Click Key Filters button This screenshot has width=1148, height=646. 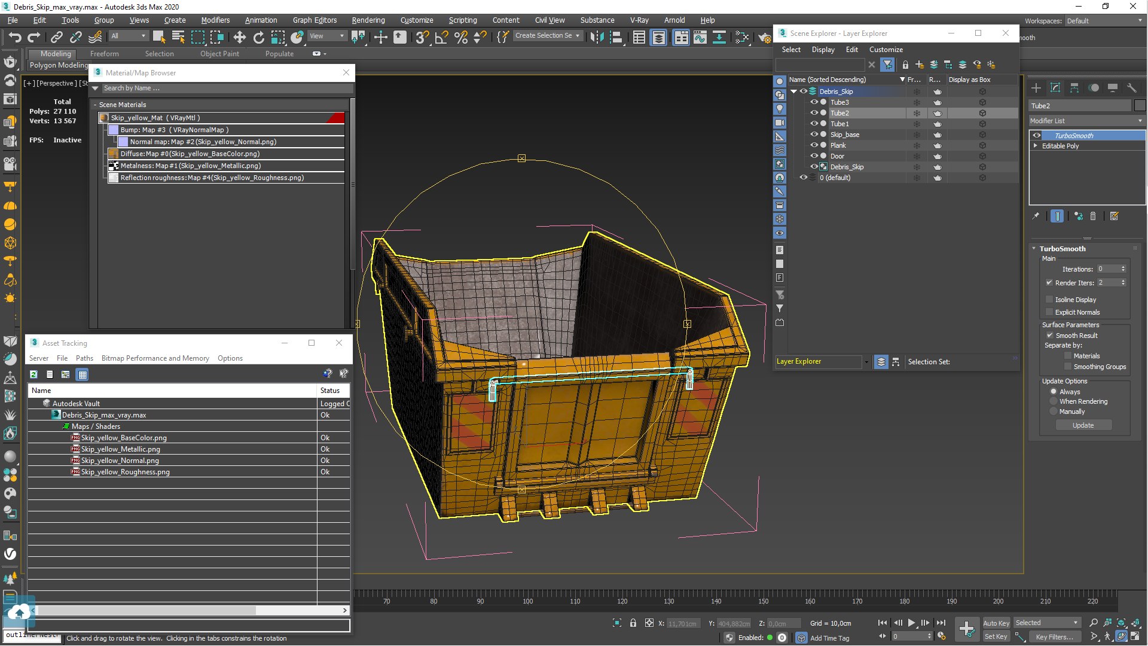(x=1054, y=636)
